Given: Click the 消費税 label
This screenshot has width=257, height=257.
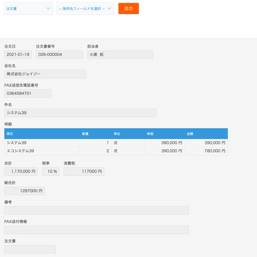Looking at the screenshot, I should tap(69, 163).
